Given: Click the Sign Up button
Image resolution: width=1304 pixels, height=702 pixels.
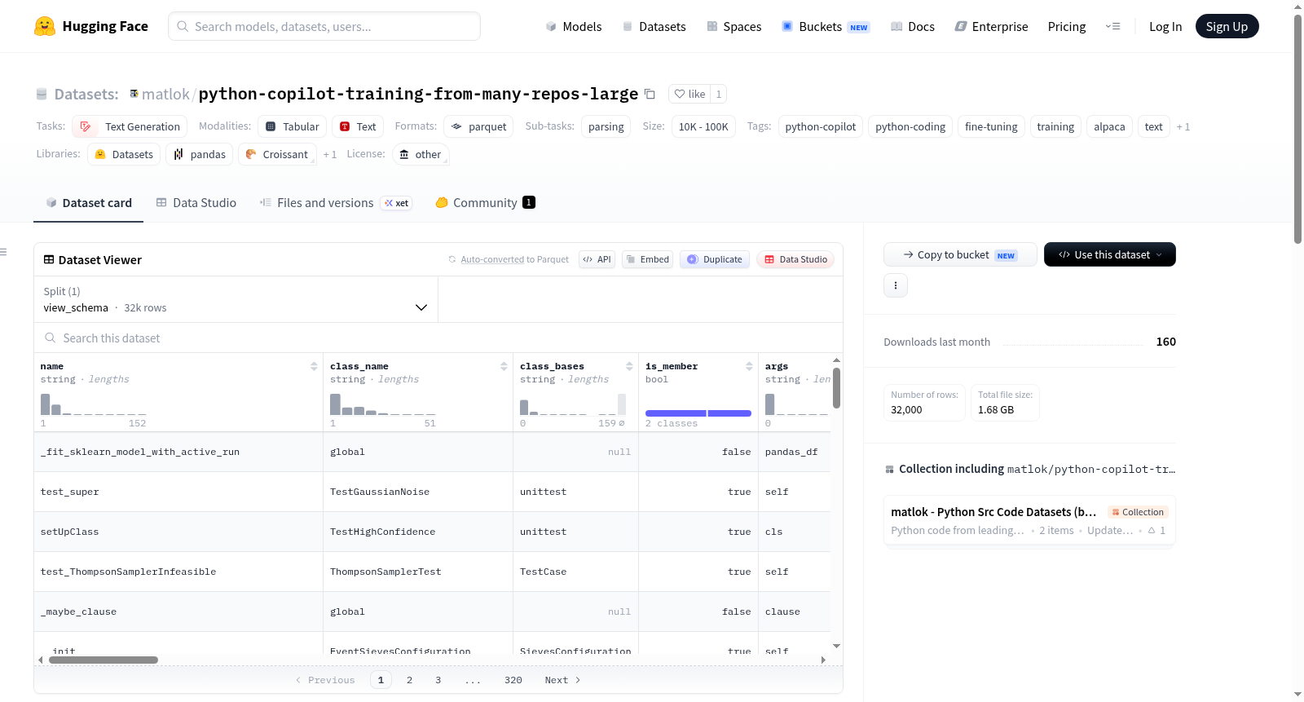Looking at the screenshot, I should click(x=1227, y=26).
